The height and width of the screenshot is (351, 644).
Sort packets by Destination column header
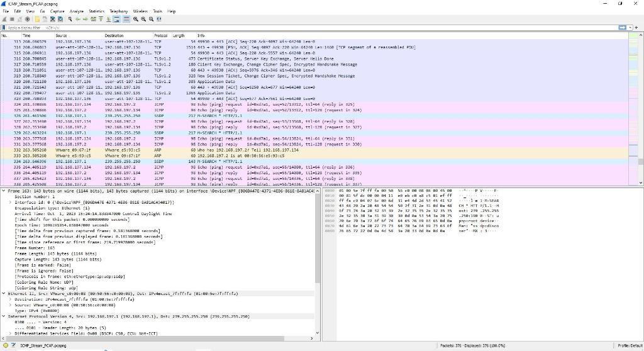pos(128,36)
